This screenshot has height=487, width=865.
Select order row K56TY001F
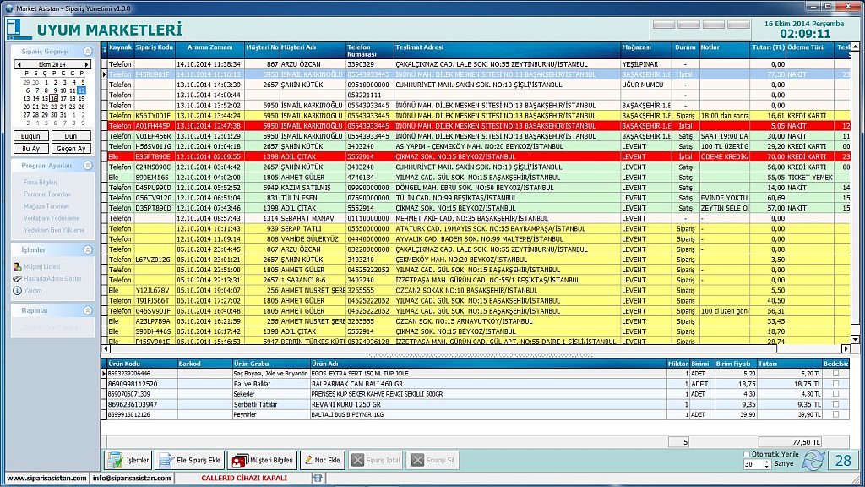pyautogui.click(x=478, y=115)
